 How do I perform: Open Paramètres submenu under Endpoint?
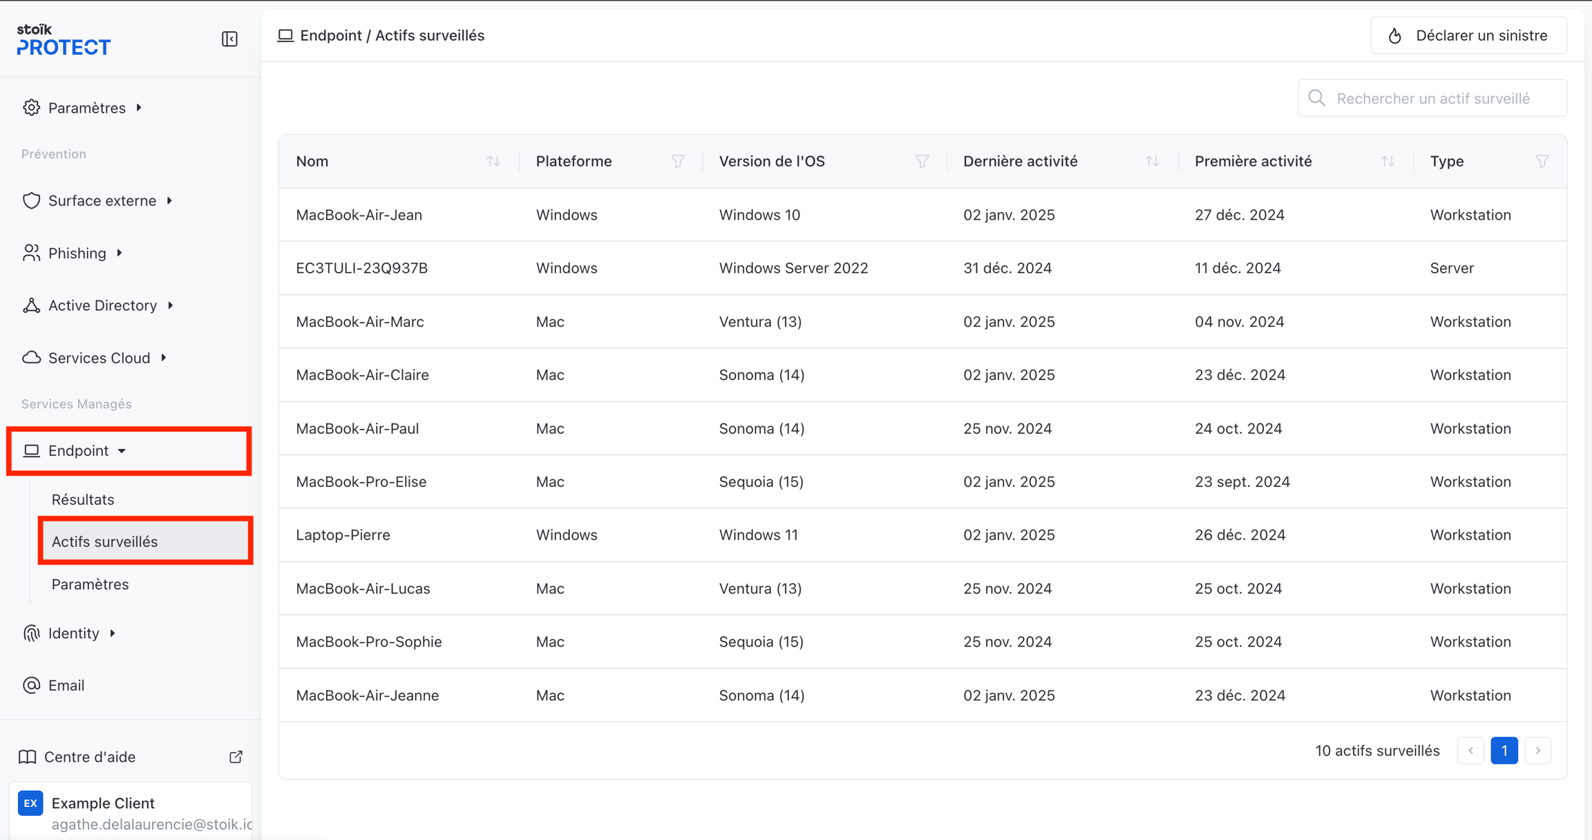[91, 584]
